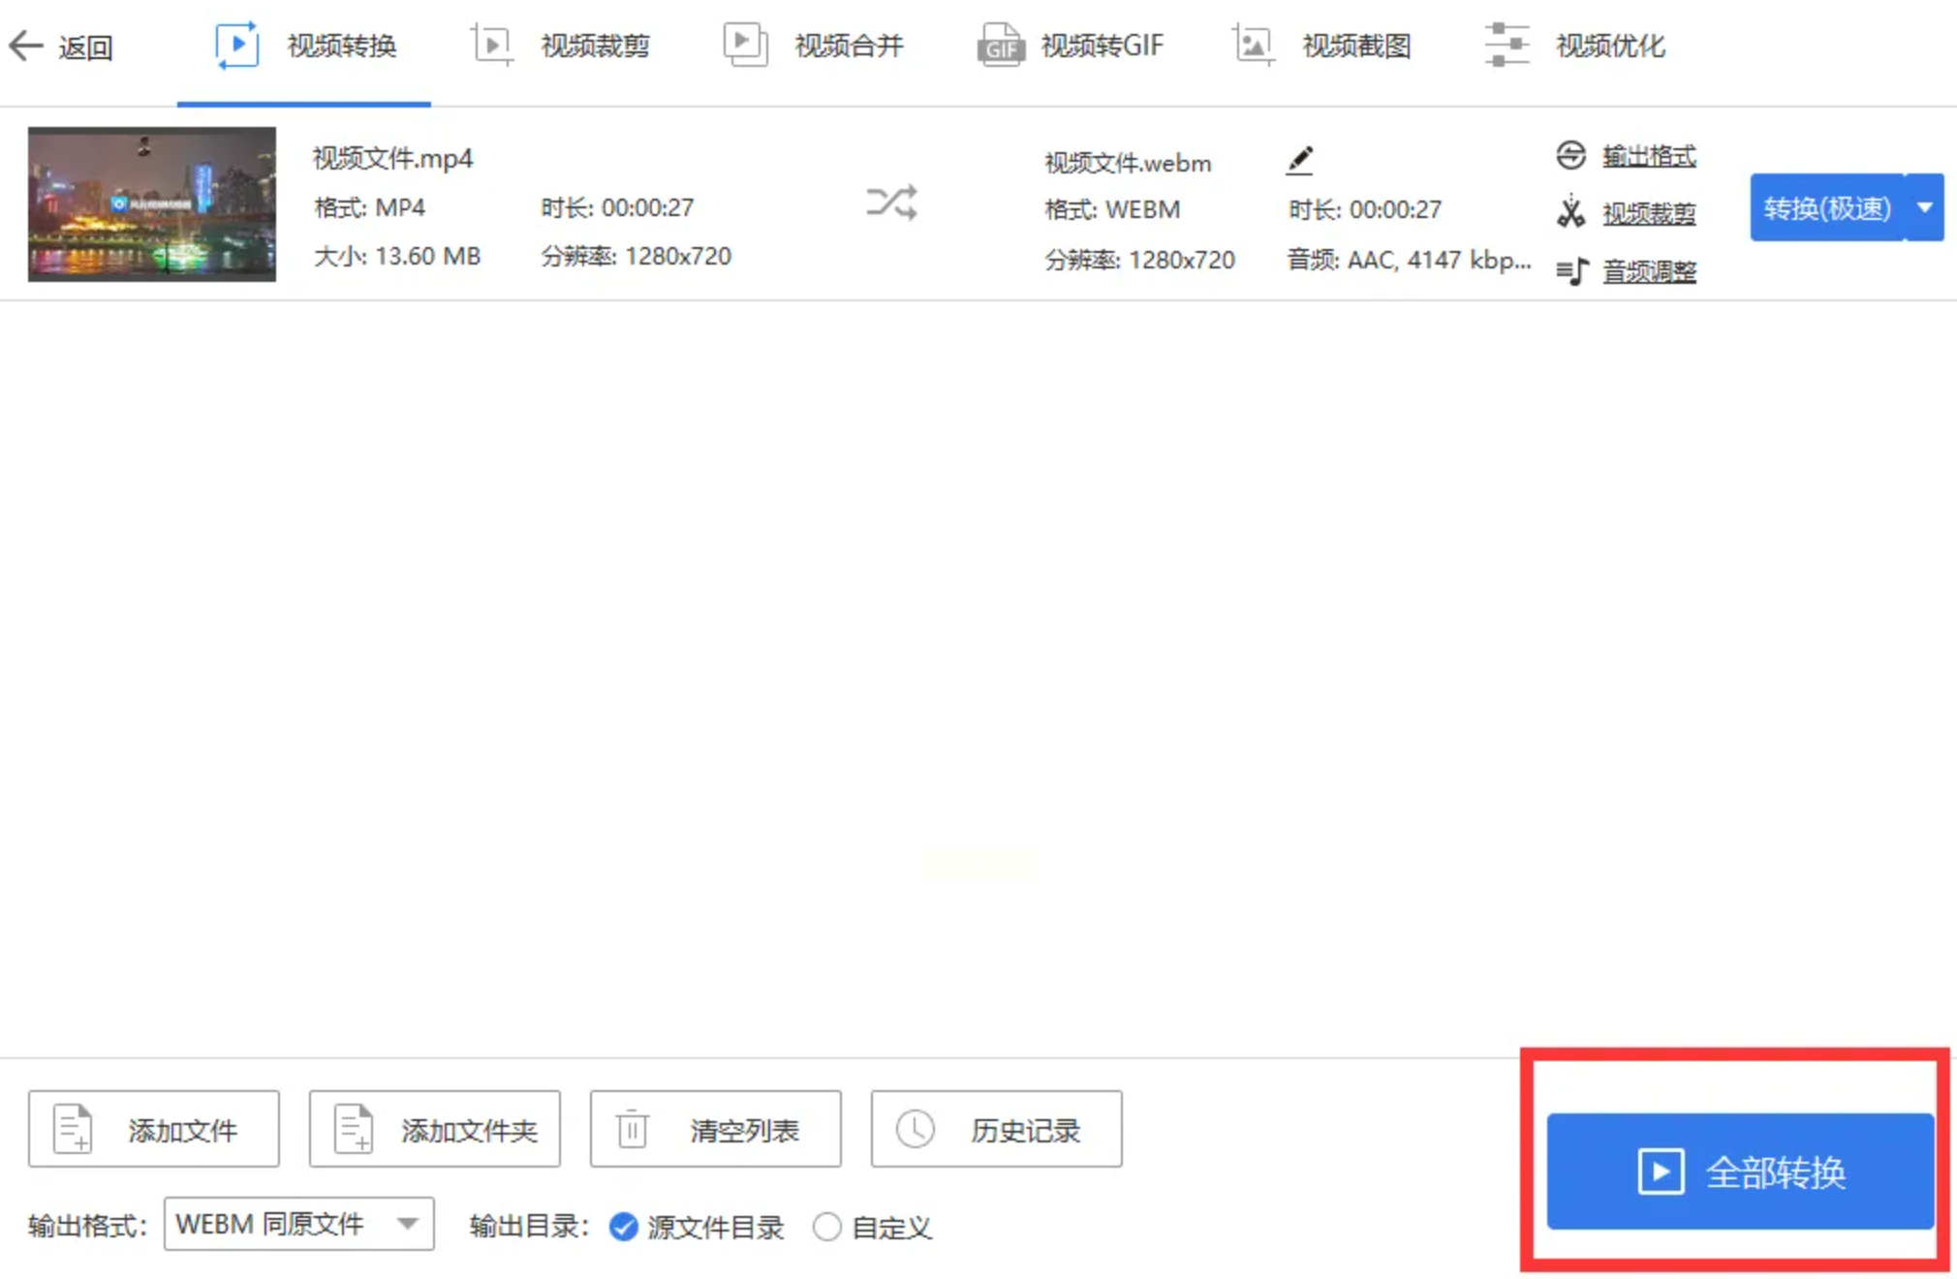The image size is (1957, 1279).
Task: Click the 全部转换 button
Action: point(1740,1171)
